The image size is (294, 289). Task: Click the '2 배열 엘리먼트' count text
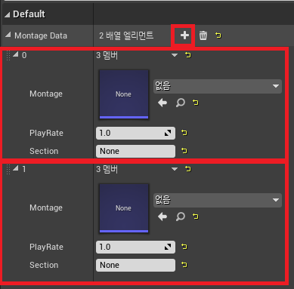(126, 35)
